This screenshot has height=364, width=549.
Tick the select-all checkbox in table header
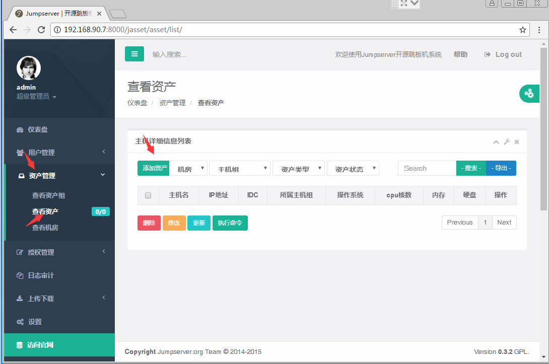pos(148,195)
